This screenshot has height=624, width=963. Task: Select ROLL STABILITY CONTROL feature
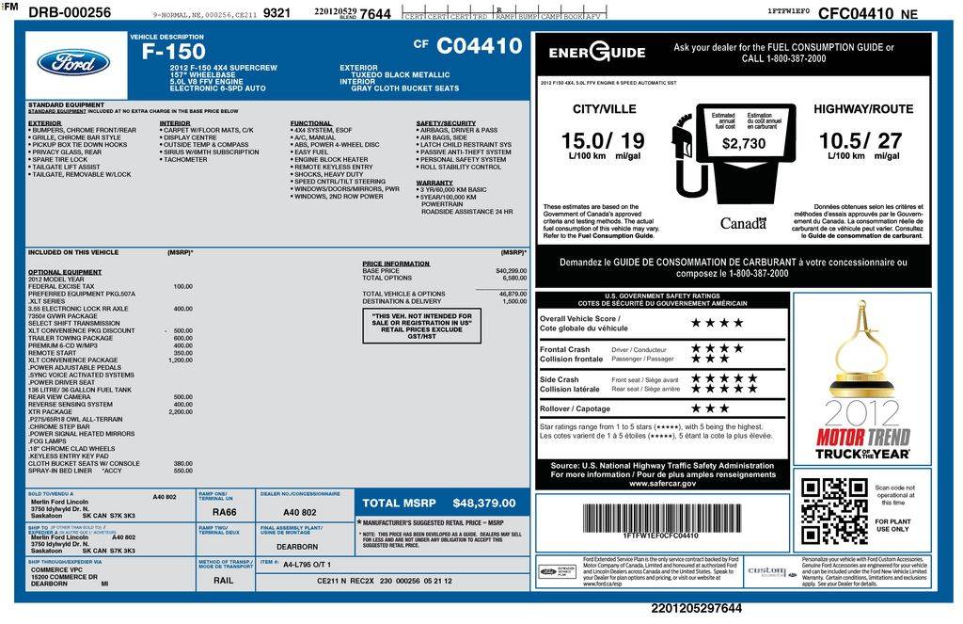tap(459, 168)
